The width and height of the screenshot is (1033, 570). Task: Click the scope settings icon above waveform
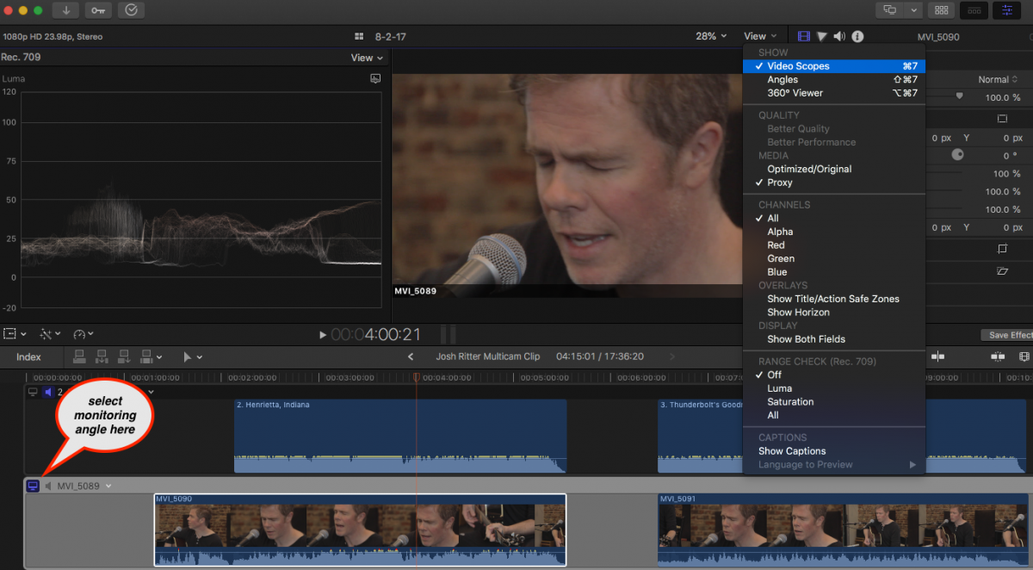pyautogui.click(x=375, y=78)
